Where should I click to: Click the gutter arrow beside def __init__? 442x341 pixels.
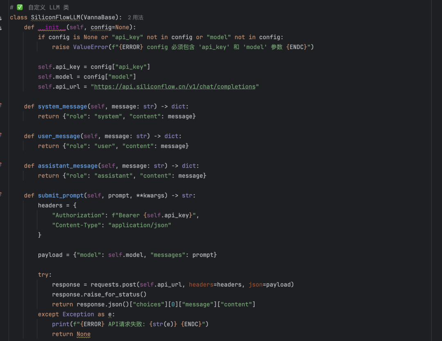pyautogui.click(x=1, y=28)
